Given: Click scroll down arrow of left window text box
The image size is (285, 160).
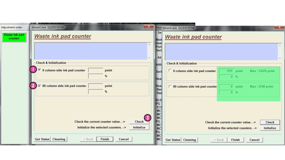Looking at the screenshot, I should (149, 58).
